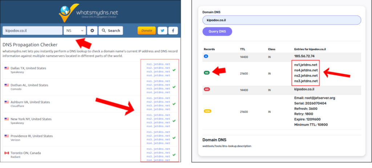Click the green checkmark for Dothan AL
372x168 pixels.
[x=174, y=87]
